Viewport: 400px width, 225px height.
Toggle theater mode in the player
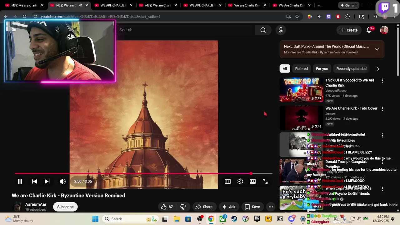pyautogui.click(x=252, y=182)
